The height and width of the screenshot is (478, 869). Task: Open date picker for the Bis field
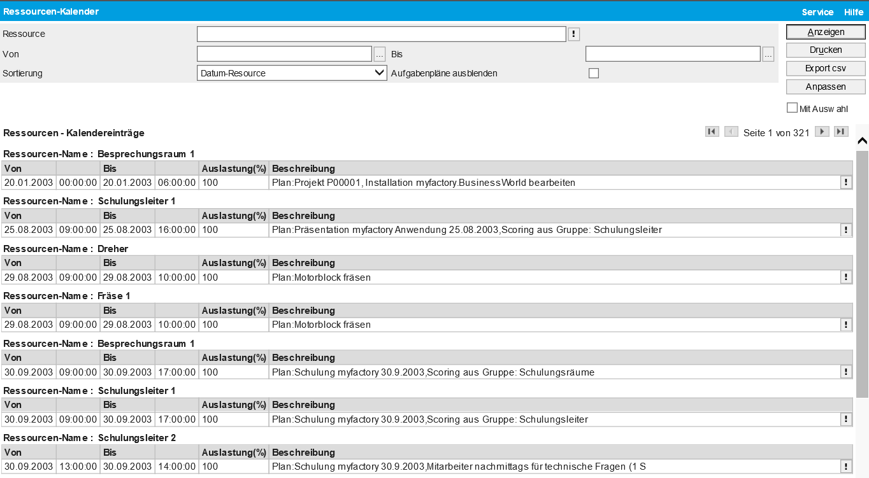coord(768,54)
